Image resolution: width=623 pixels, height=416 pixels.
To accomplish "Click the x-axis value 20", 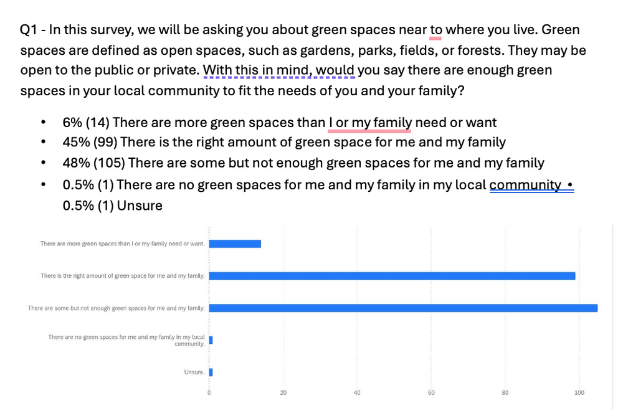I will 283,393.
